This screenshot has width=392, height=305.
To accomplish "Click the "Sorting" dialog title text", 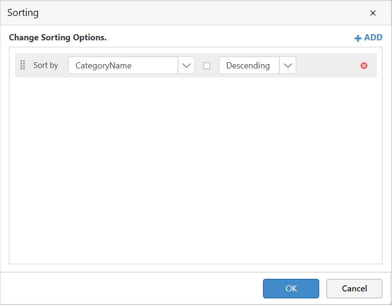I will tap(23, 13).
